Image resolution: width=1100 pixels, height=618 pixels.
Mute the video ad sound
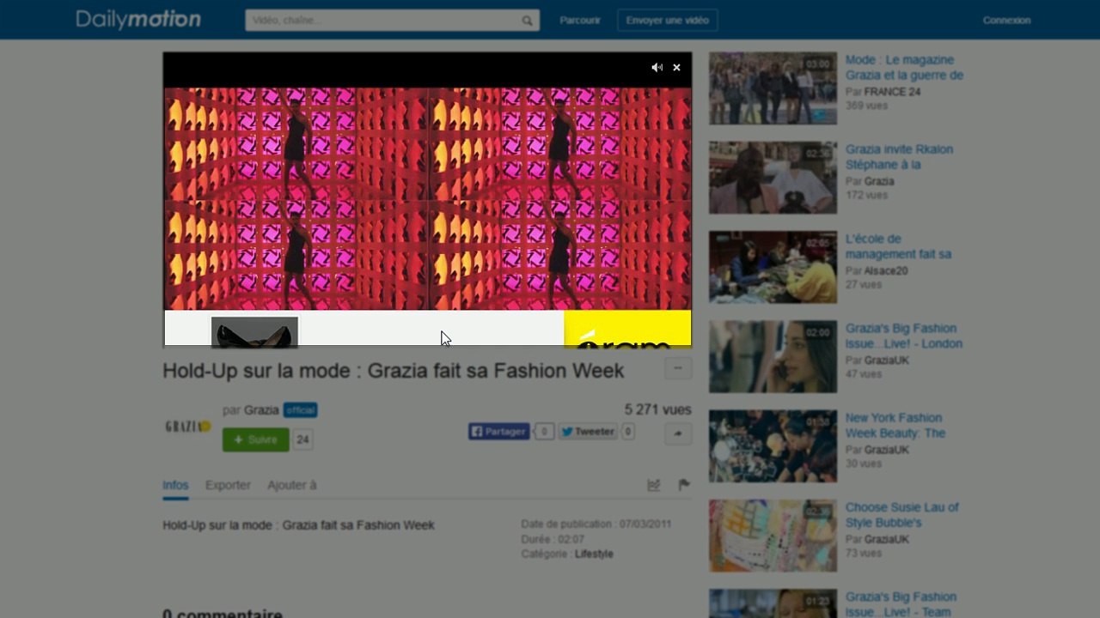[657, 67]
